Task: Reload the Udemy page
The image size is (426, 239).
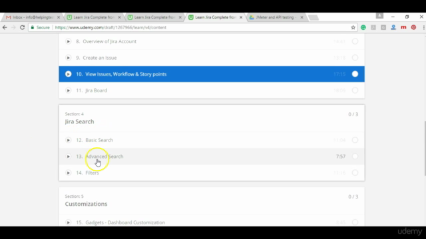Action: (x=22, y=27)
